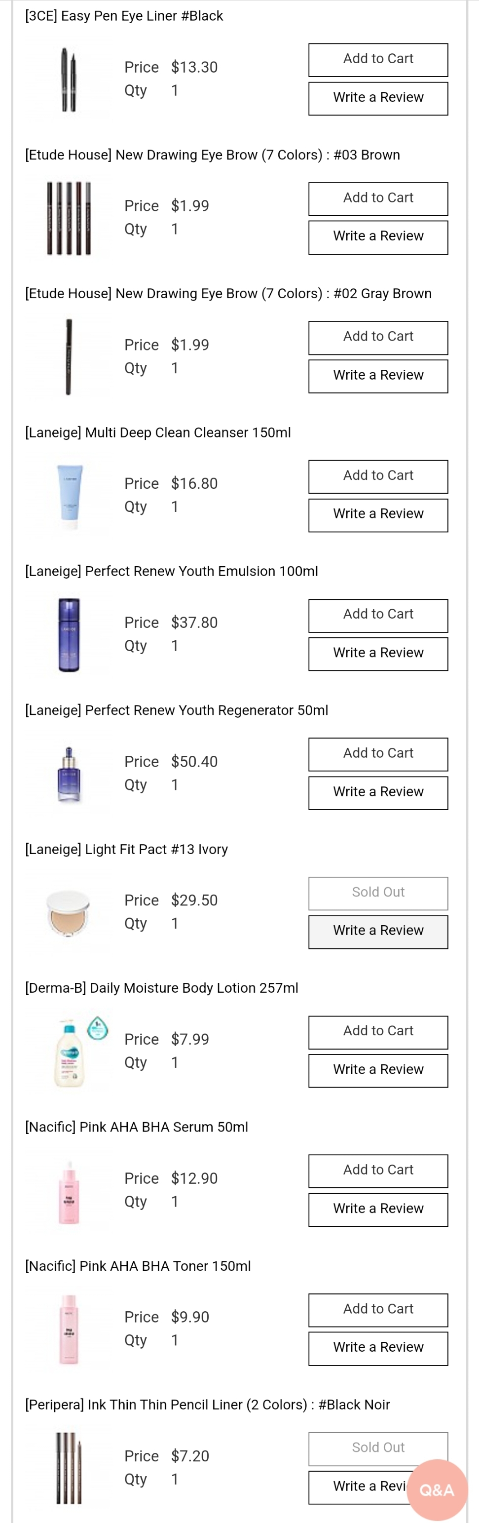Add Laneige Youth Regenerator 50ml to cart
This screenshot has width=479, height=1523.
click(378, 754)
